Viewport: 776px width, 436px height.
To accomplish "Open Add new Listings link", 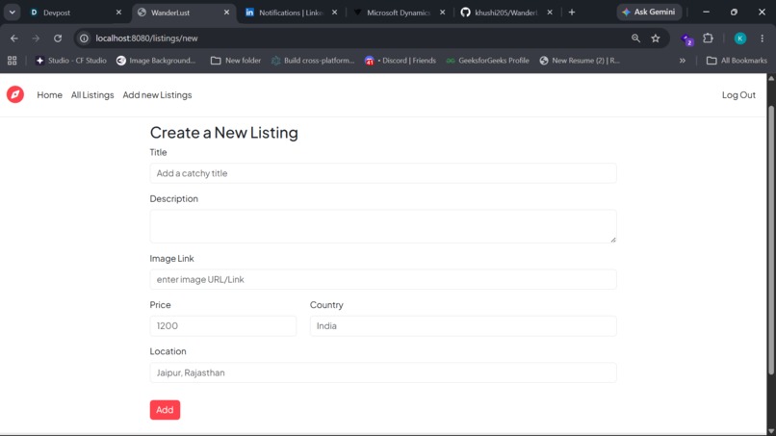I will 157,94.
